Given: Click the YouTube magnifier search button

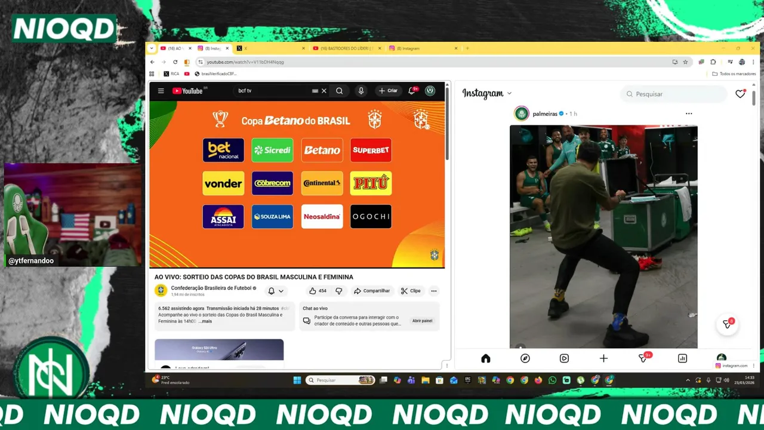Looking at the screenshot, I should click(x=339, y=91).
